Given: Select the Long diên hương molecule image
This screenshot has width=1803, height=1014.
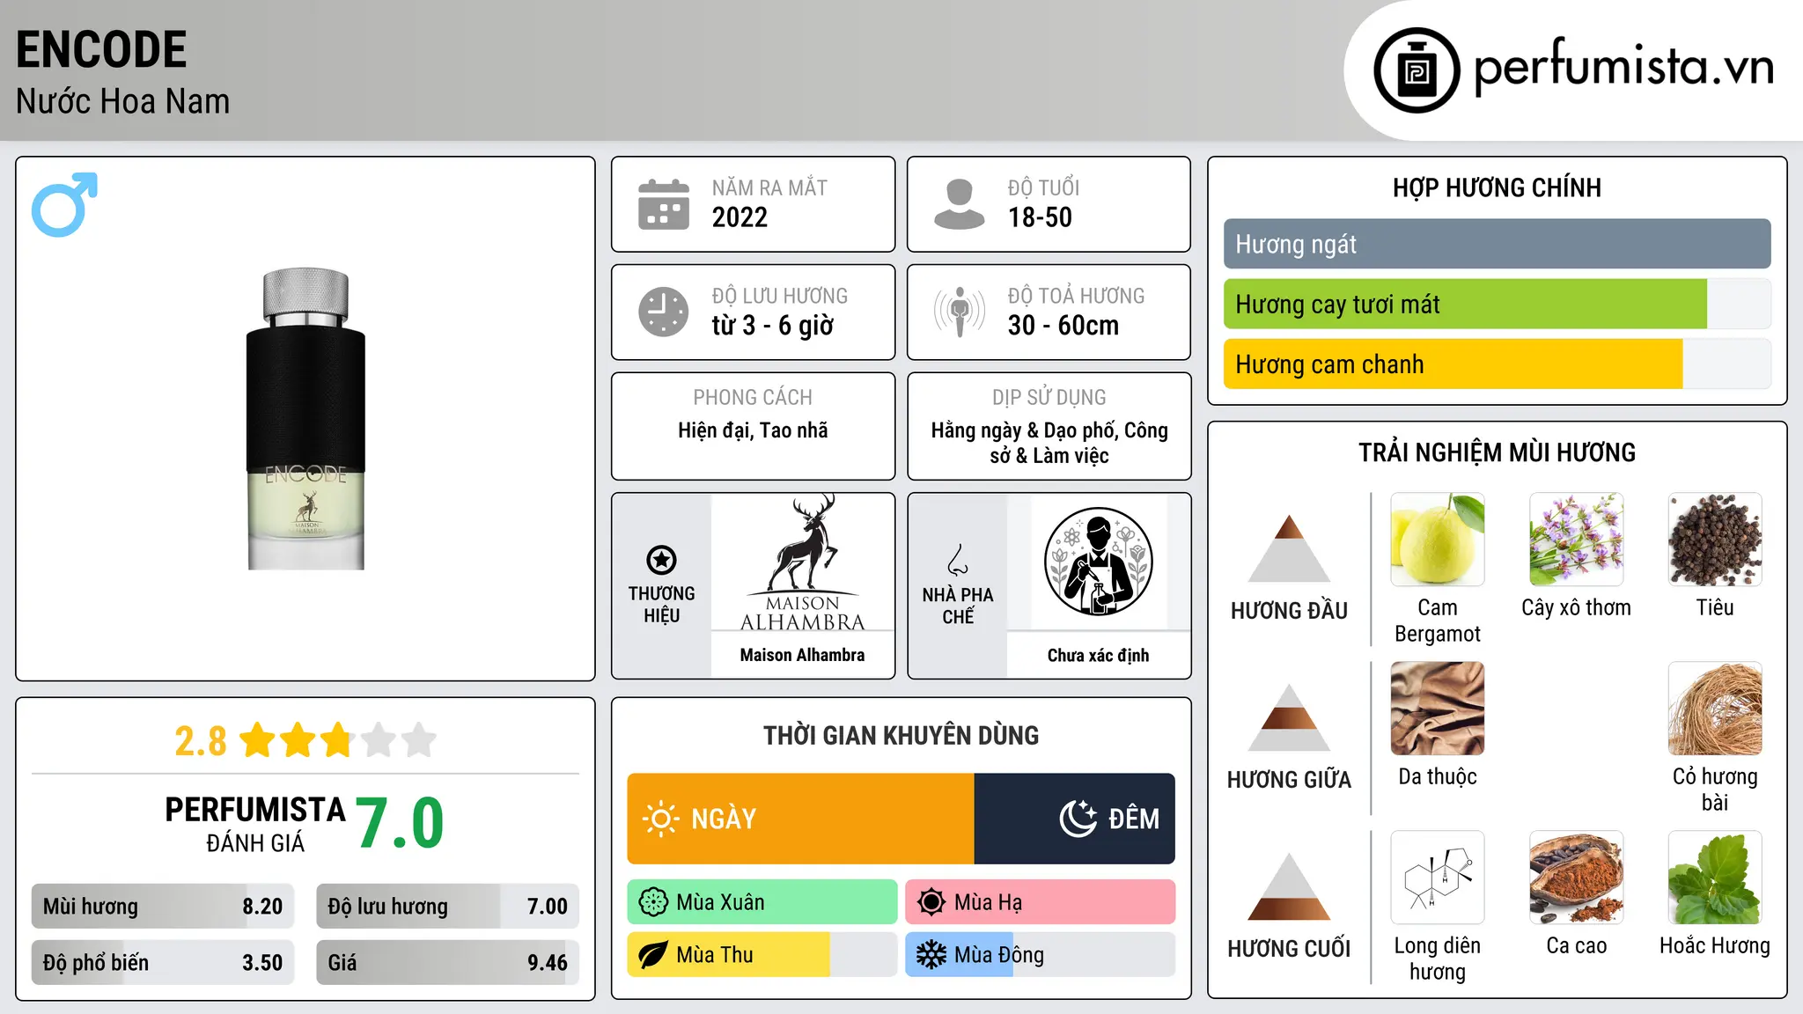Looking at the screenshot, I should (x=1438, y=878).
